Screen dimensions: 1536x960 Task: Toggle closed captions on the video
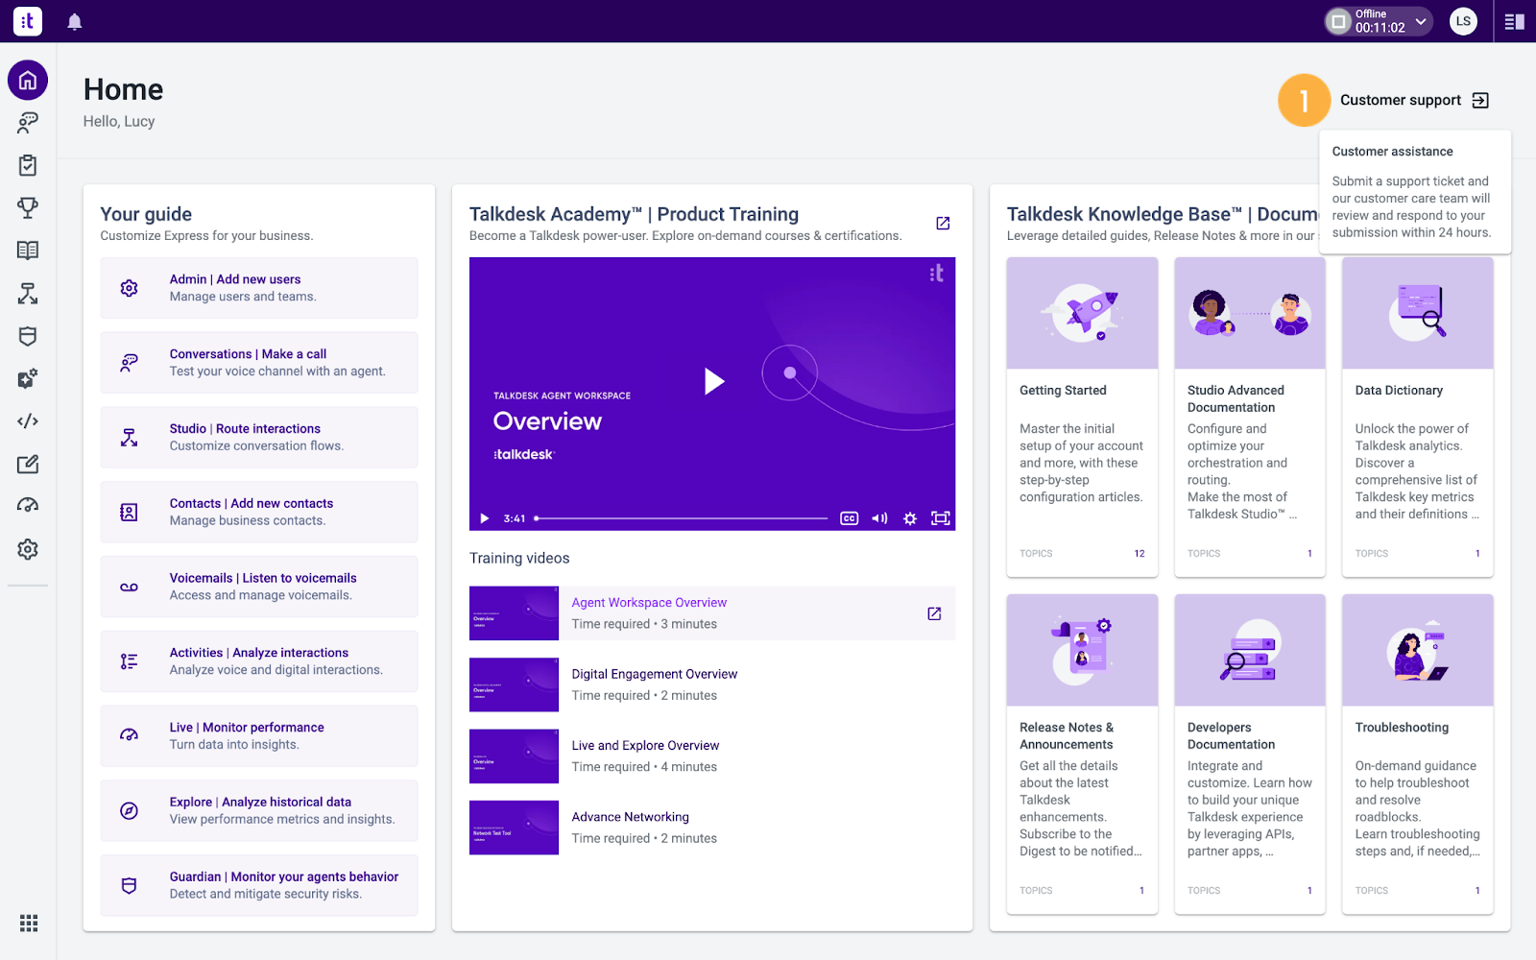tap(849, 518)
